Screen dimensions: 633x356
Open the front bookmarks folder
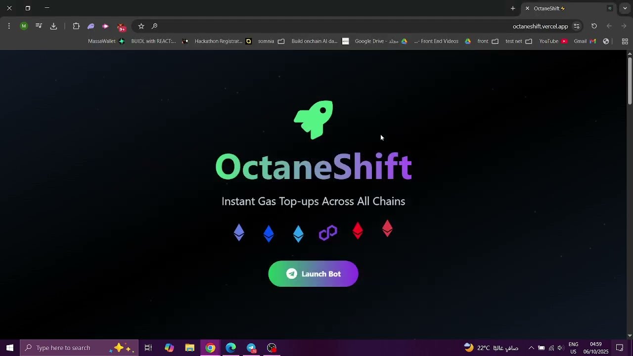click(x=488, y=42)
